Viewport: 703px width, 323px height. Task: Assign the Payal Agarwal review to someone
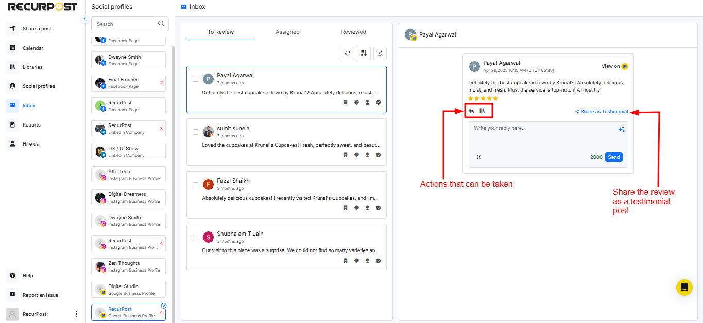click(x=367, y=102)
